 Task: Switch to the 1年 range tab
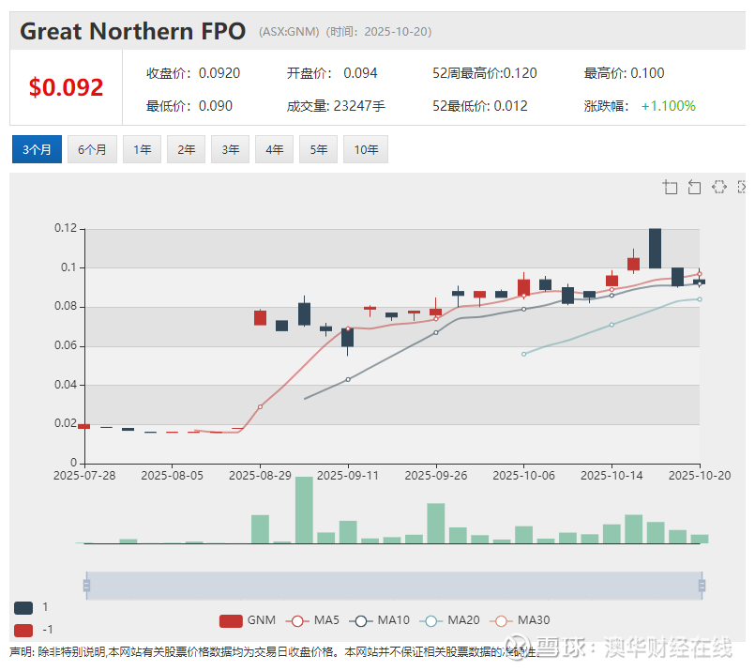tap(142, 149)
